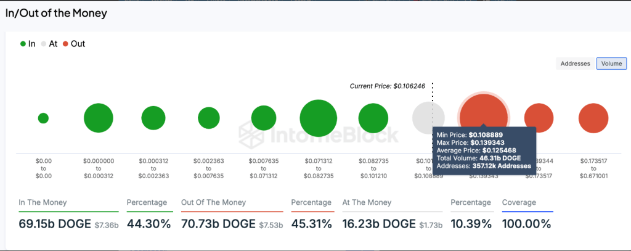
Task: Toggle the green In legend item
Action: tap(28, 44)
